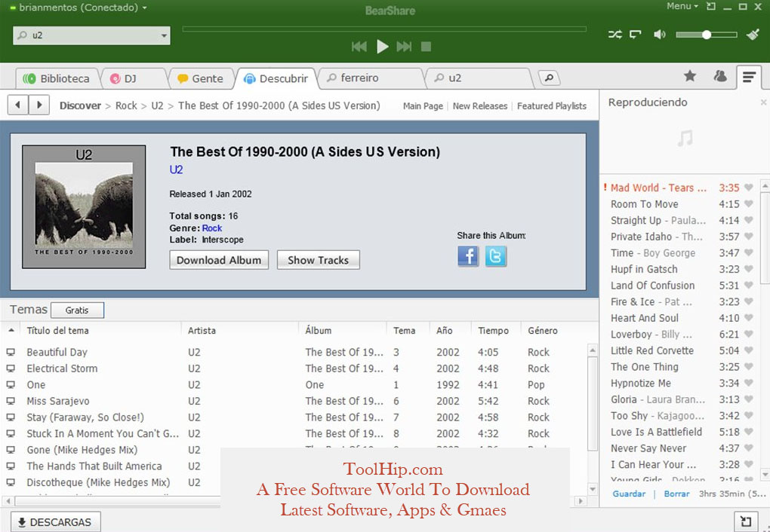Open the U2 artist link under album title

[x=177, y=170]
